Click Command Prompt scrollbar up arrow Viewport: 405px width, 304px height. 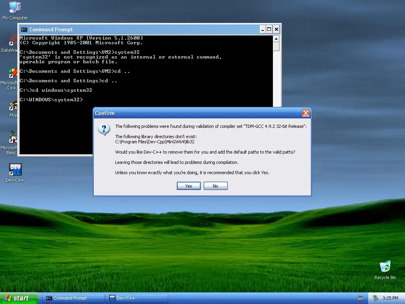tap(276, 39)
